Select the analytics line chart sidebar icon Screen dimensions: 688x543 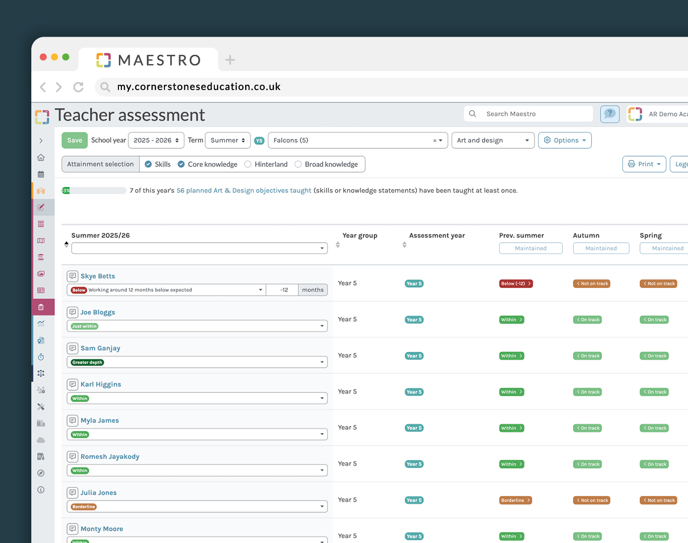[41, 323]
